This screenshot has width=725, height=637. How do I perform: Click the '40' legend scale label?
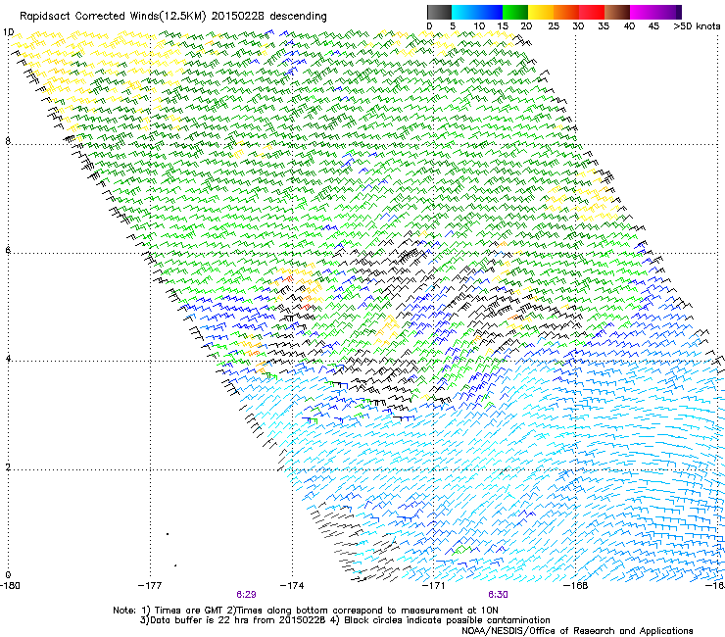(x=629, y=26)
